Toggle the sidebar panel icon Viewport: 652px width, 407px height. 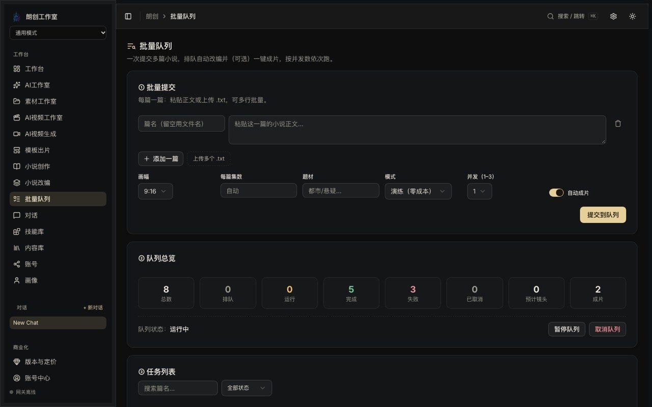(x=128, y=16)
